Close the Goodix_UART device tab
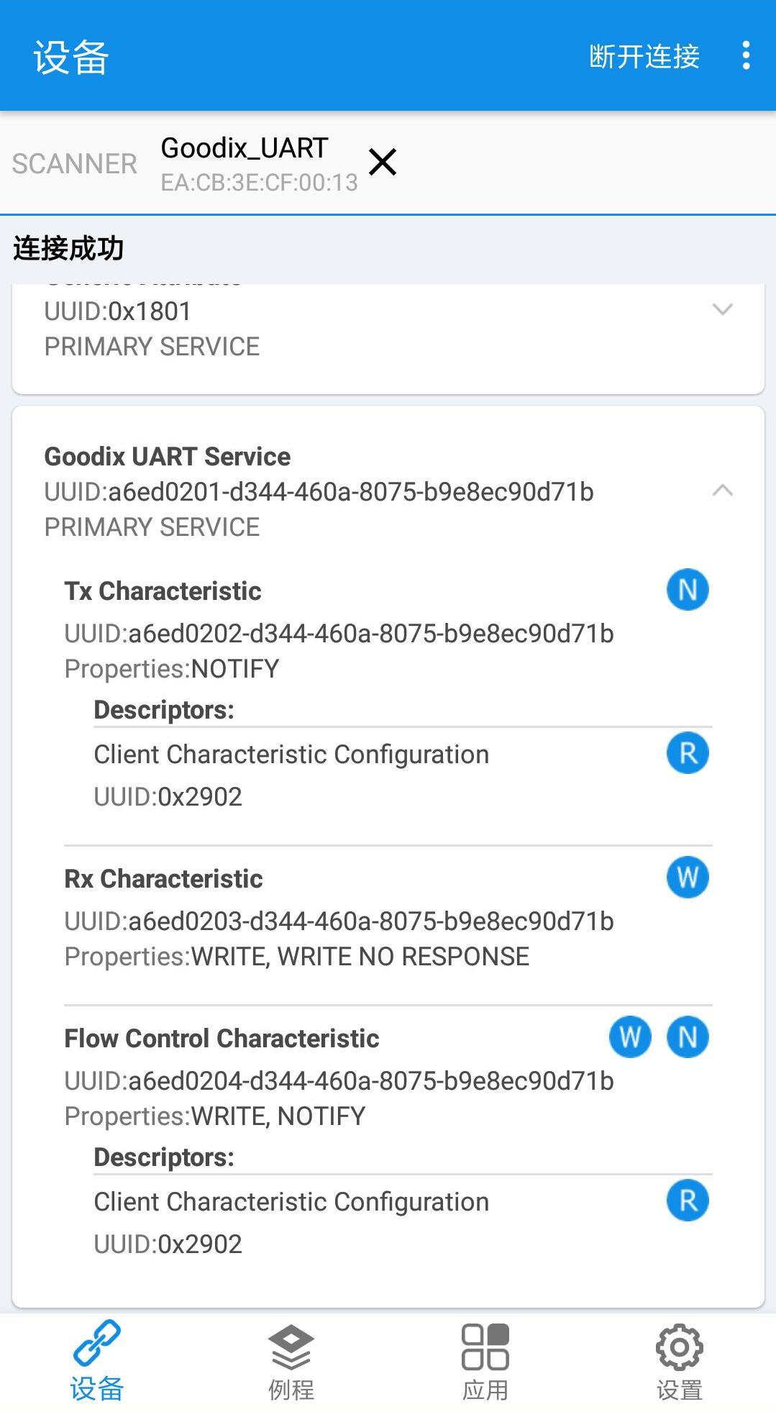 click(x=383, y=162)
